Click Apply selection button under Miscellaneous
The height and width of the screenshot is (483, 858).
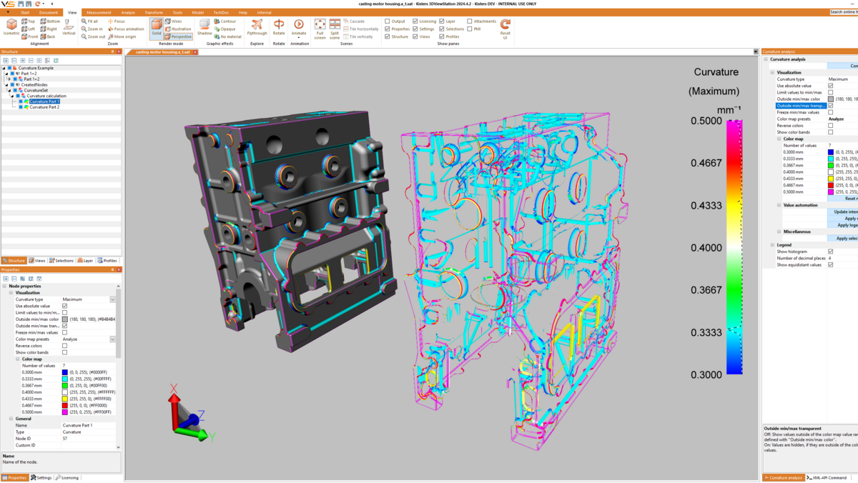point(842,239)
